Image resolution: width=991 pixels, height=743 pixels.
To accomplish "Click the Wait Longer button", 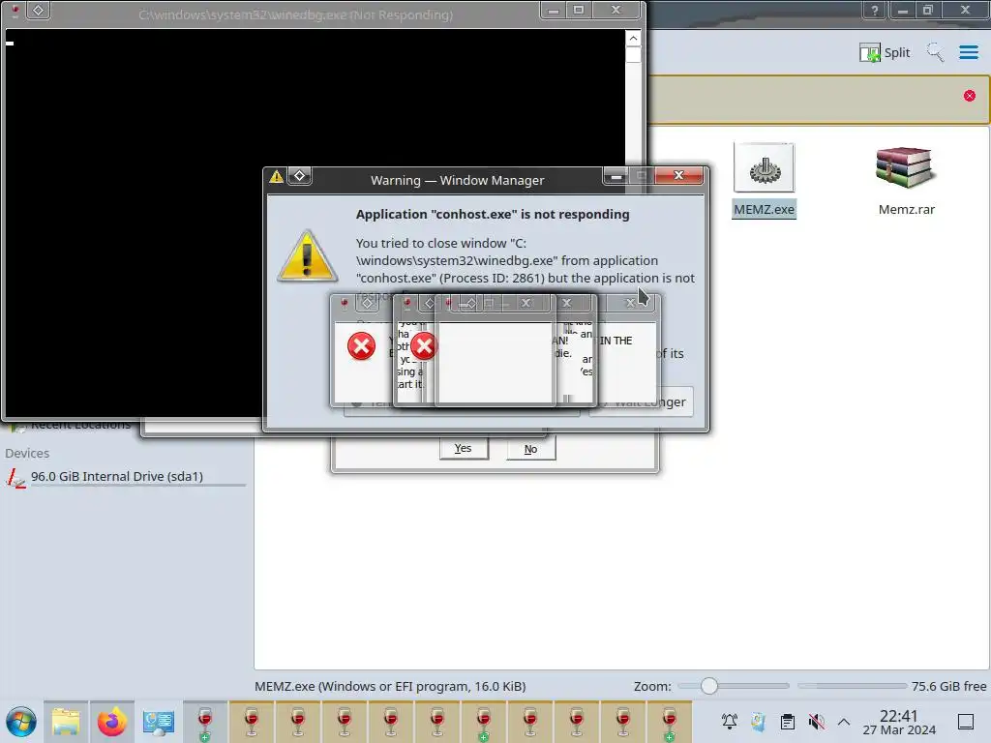I will coord(641,401).
